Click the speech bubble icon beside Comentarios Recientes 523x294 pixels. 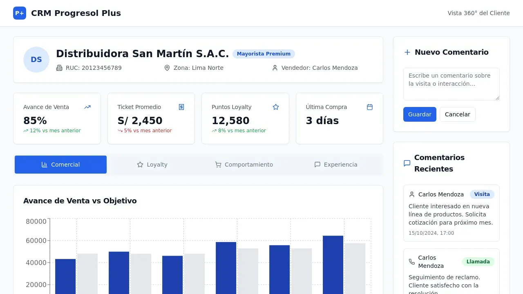[x=407, y=163]
